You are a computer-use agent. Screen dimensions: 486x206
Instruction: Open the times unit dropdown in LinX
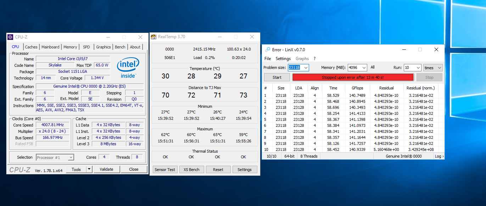click(x=433, y=67)
